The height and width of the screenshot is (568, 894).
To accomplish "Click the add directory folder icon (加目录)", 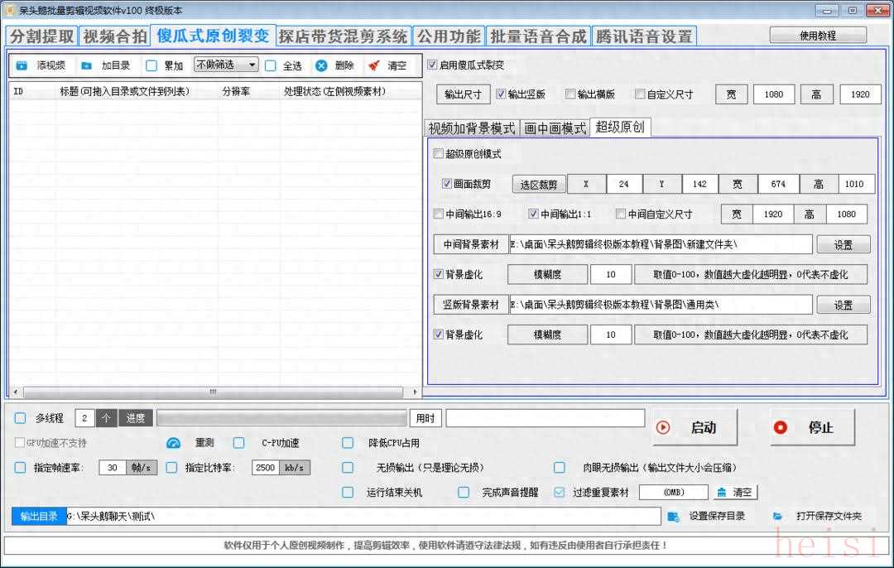I will (x=87, y=65).
